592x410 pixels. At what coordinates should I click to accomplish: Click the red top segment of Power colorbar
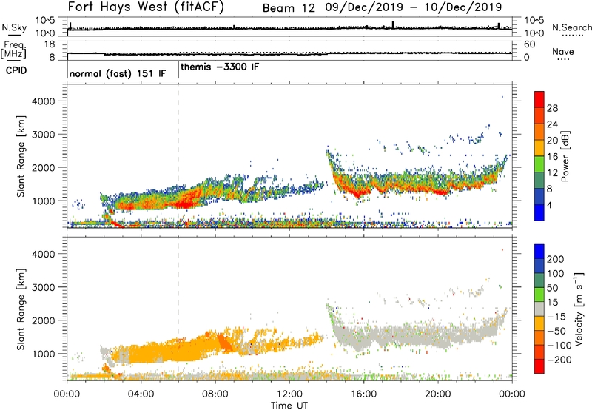pyautogui.click(x=539, y=99)
